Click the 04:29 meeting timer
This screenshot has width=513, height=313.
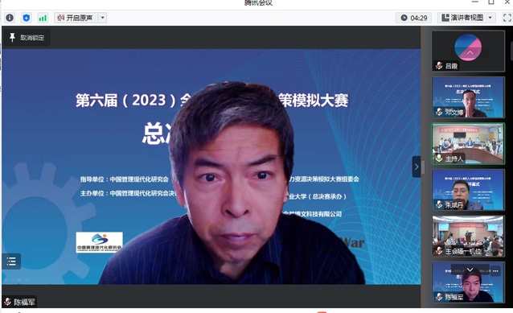point(414,18)
